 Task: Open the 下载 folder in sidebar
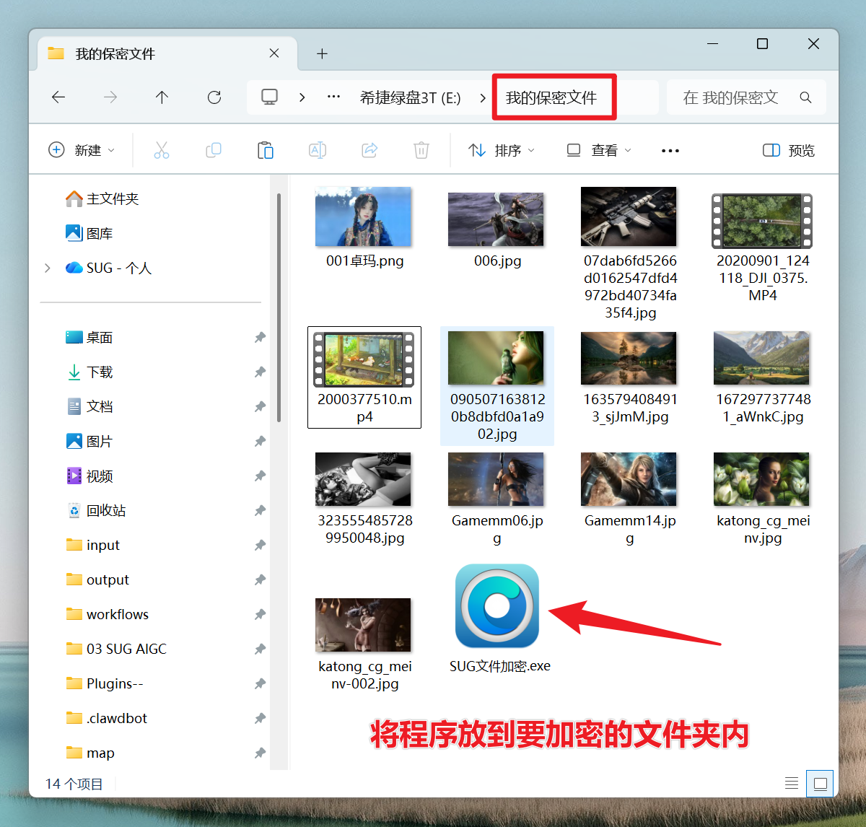100,372
